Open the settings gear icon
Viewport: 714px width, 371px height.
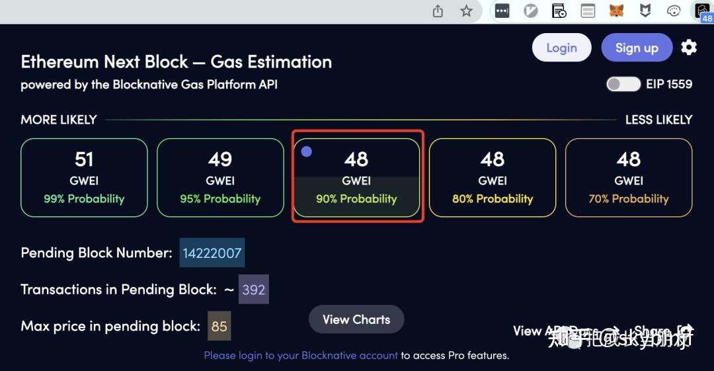(689, 48)
